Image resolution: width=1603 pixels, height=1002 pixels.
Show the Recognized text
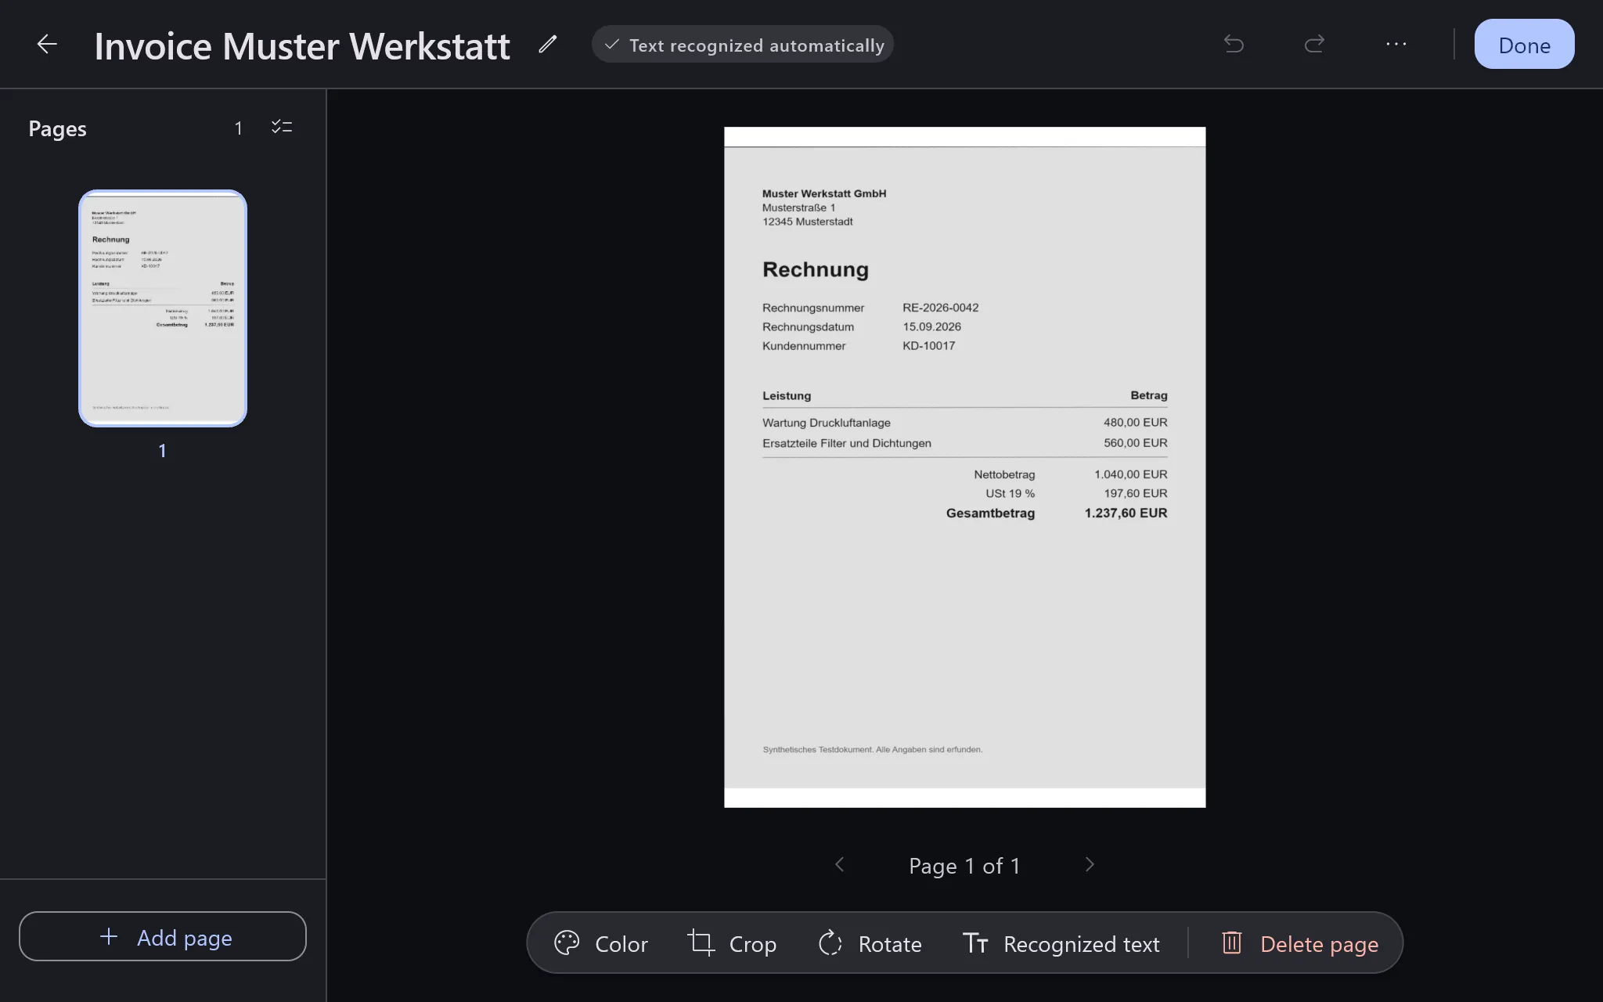(1061, 943)
